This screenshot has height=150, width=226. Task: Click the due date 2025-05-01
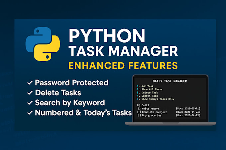point(188,108)
